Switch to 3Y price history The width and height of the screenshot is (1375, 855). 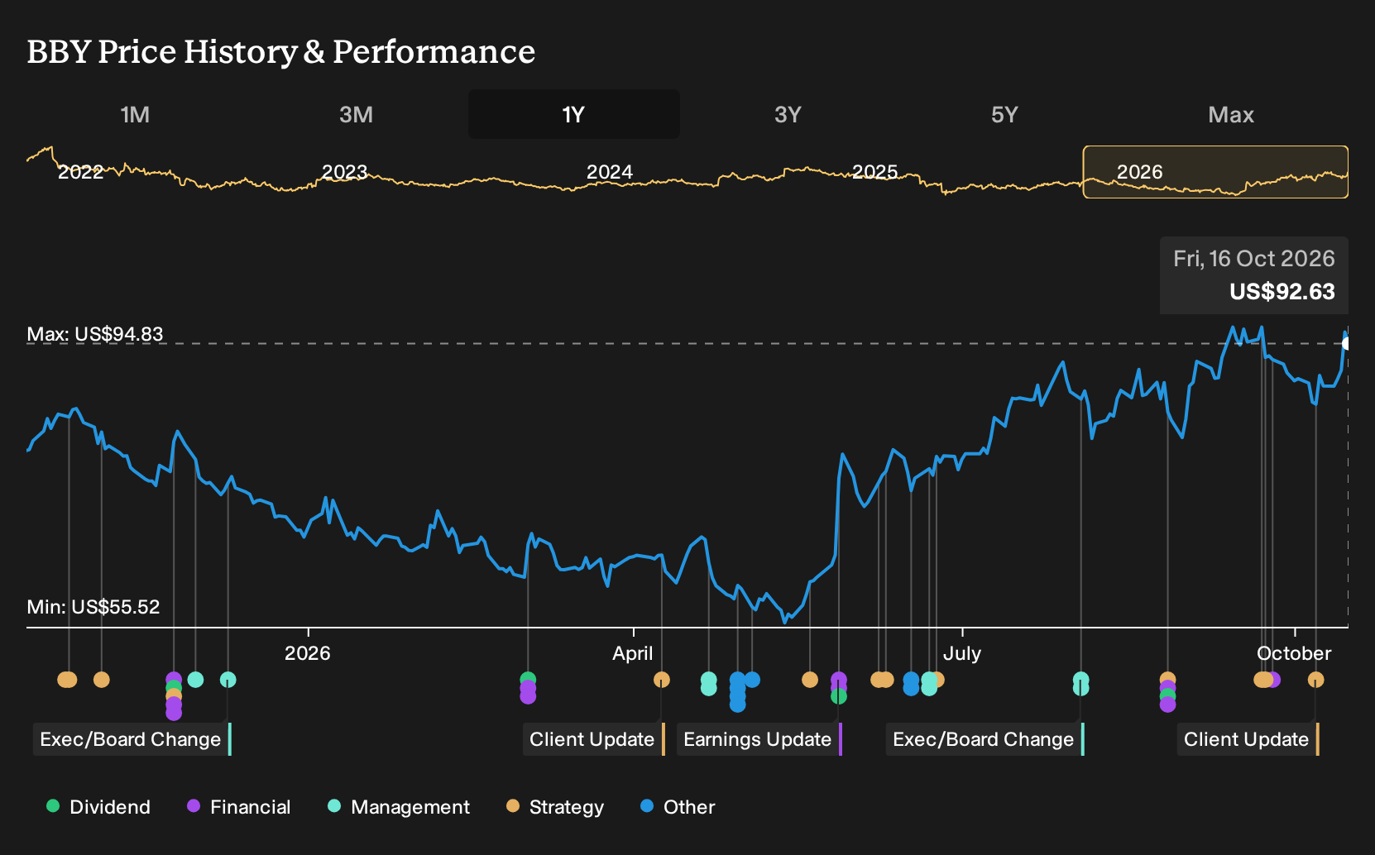788,114
